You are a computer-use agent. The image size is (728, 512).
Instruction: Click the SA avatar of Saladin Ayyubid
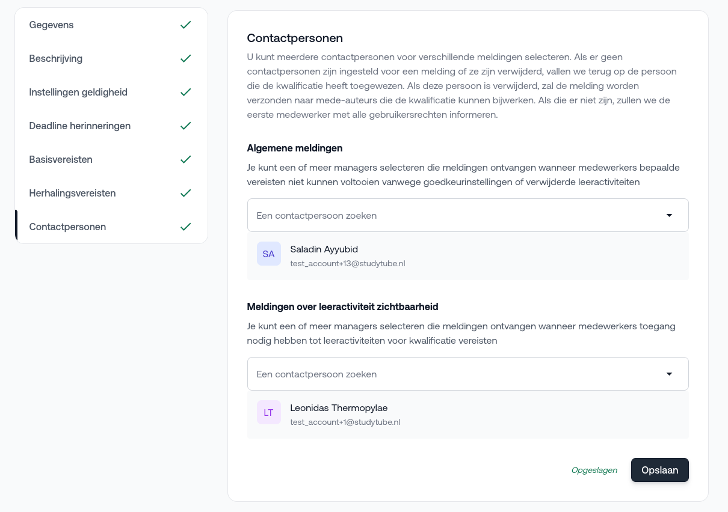tap(269, 254)
